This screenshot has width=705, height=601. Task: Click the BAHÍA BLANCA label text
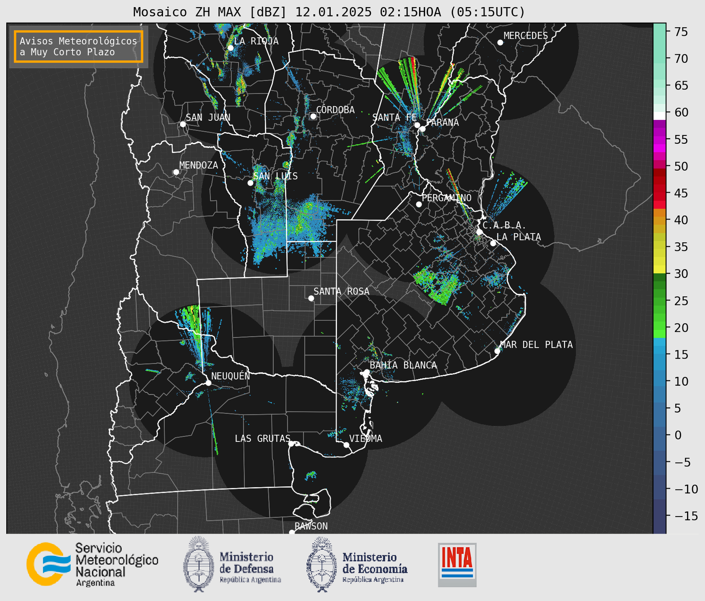403,365
